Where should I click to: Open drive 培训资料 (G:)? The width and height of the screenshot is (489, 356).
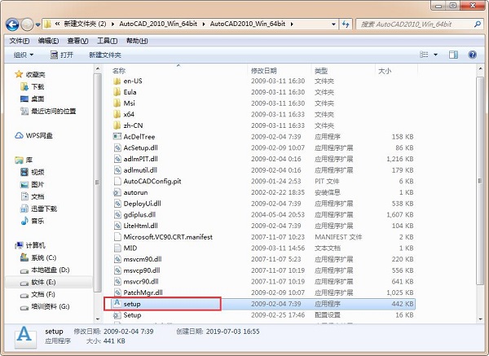coord(45,307)
